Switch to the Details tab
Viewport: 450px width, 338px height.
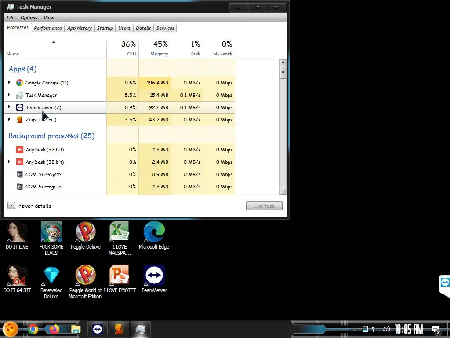(144, 28)
